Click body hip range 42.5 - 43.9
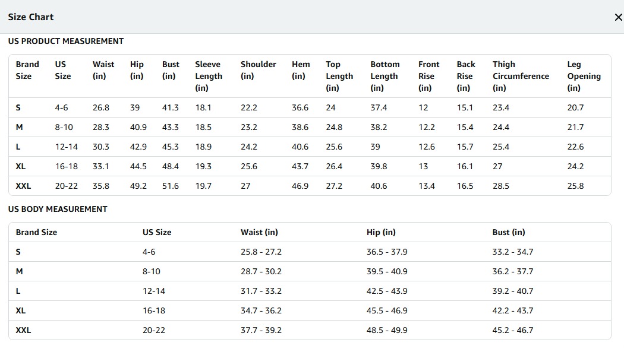The width and height of the screenshot is (624, 352). [387, 291]
